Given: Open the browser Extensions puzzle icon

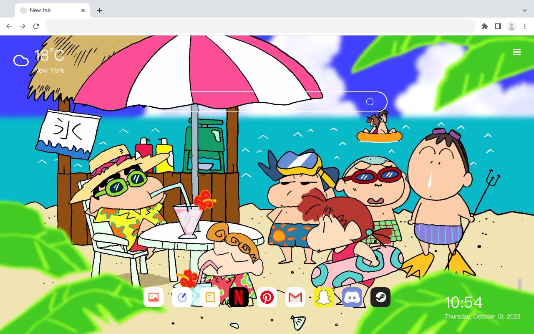Looking at the screenshot, I should 484,26.
